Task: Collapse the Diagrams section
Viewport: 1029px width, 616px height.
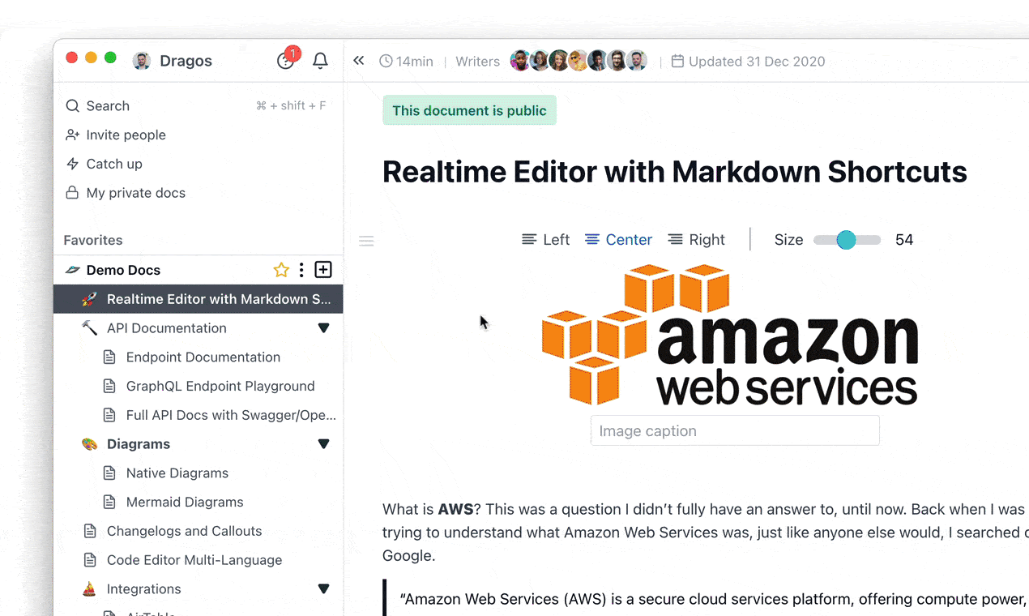Action: point(323,443)
